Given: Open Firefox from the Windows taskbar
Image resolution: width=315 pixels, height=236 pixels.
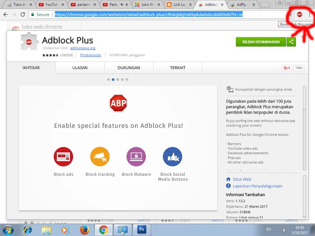Looking at the screenshot, I should click(84, 229).
